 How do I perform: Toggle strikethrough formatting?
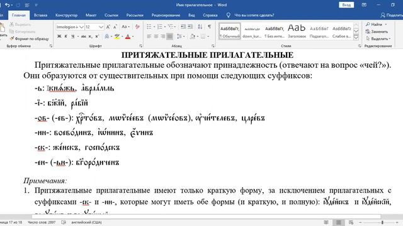tap(84, 36)
